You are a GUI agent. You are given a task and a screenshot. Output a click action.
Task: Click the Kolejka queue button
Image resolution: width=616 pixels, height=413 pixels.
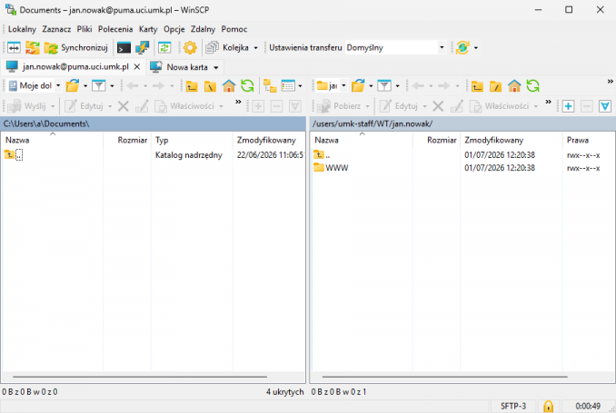(x=228, y=48)
